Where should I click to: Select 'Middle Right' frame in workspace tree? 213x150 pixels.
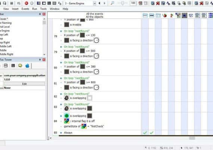(x=6, y=54)
